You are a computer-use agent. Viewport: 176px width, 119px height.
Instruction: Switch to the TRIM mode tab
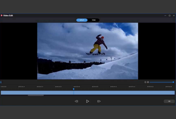click(x=94, y=20)
